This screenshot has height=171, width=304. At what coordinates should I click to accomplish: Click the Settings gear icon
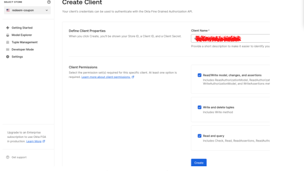coord(7,56)
